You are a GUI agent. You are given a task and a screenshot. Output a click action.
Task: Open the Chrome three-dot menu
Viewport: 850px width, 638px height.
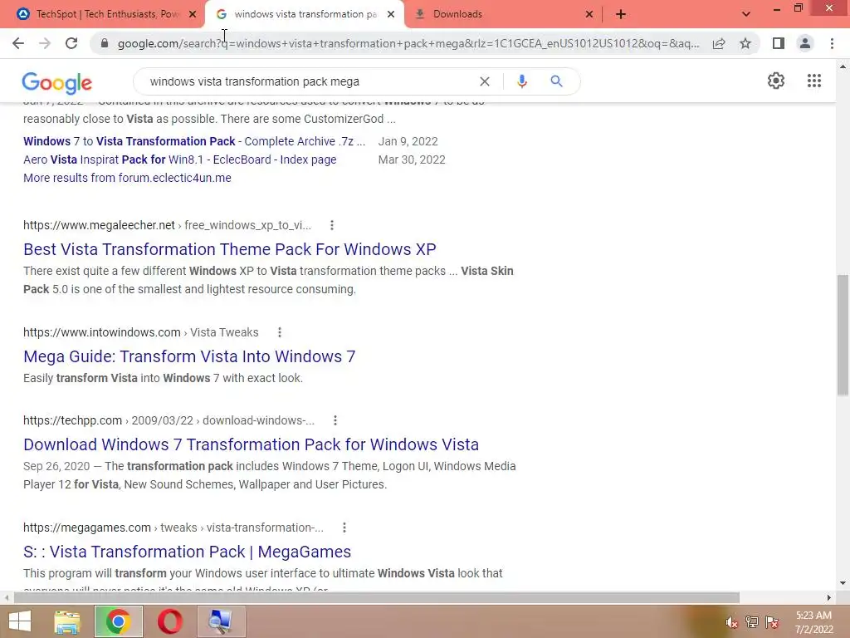832,43
